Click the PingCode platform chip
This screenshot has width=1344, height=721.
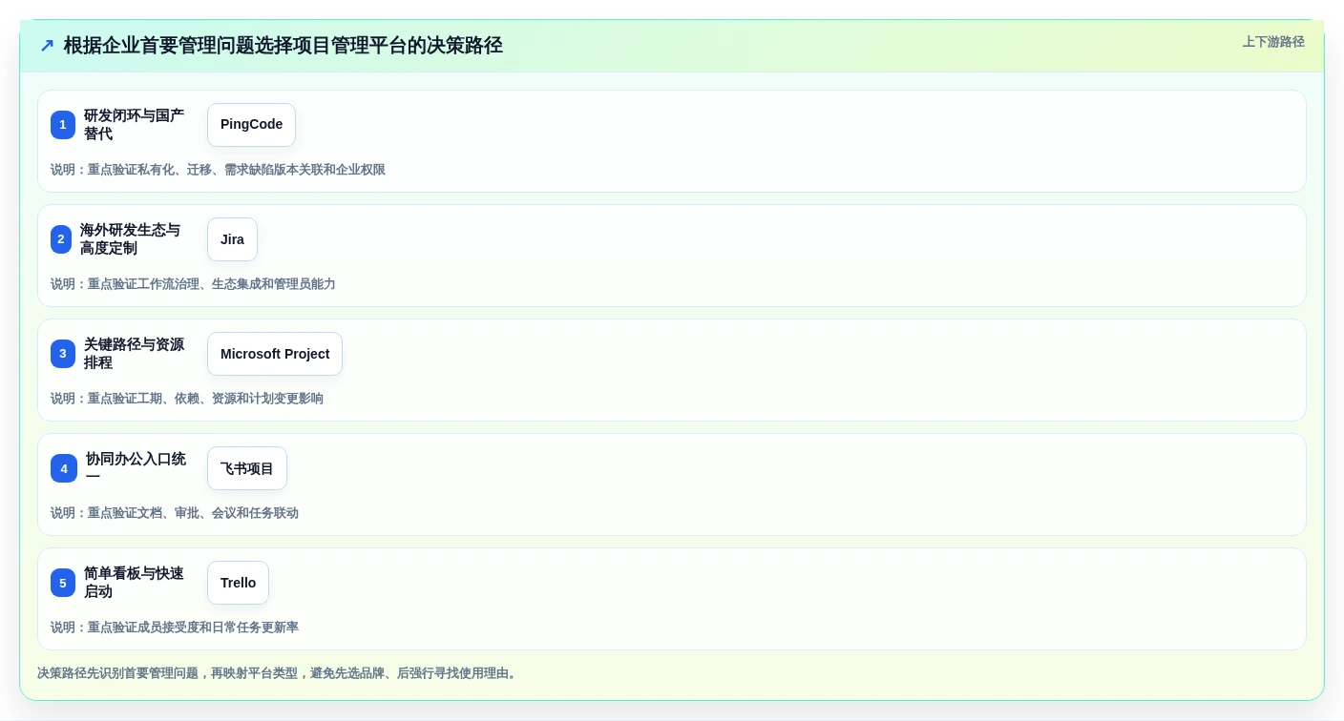[x=251, y=125]
